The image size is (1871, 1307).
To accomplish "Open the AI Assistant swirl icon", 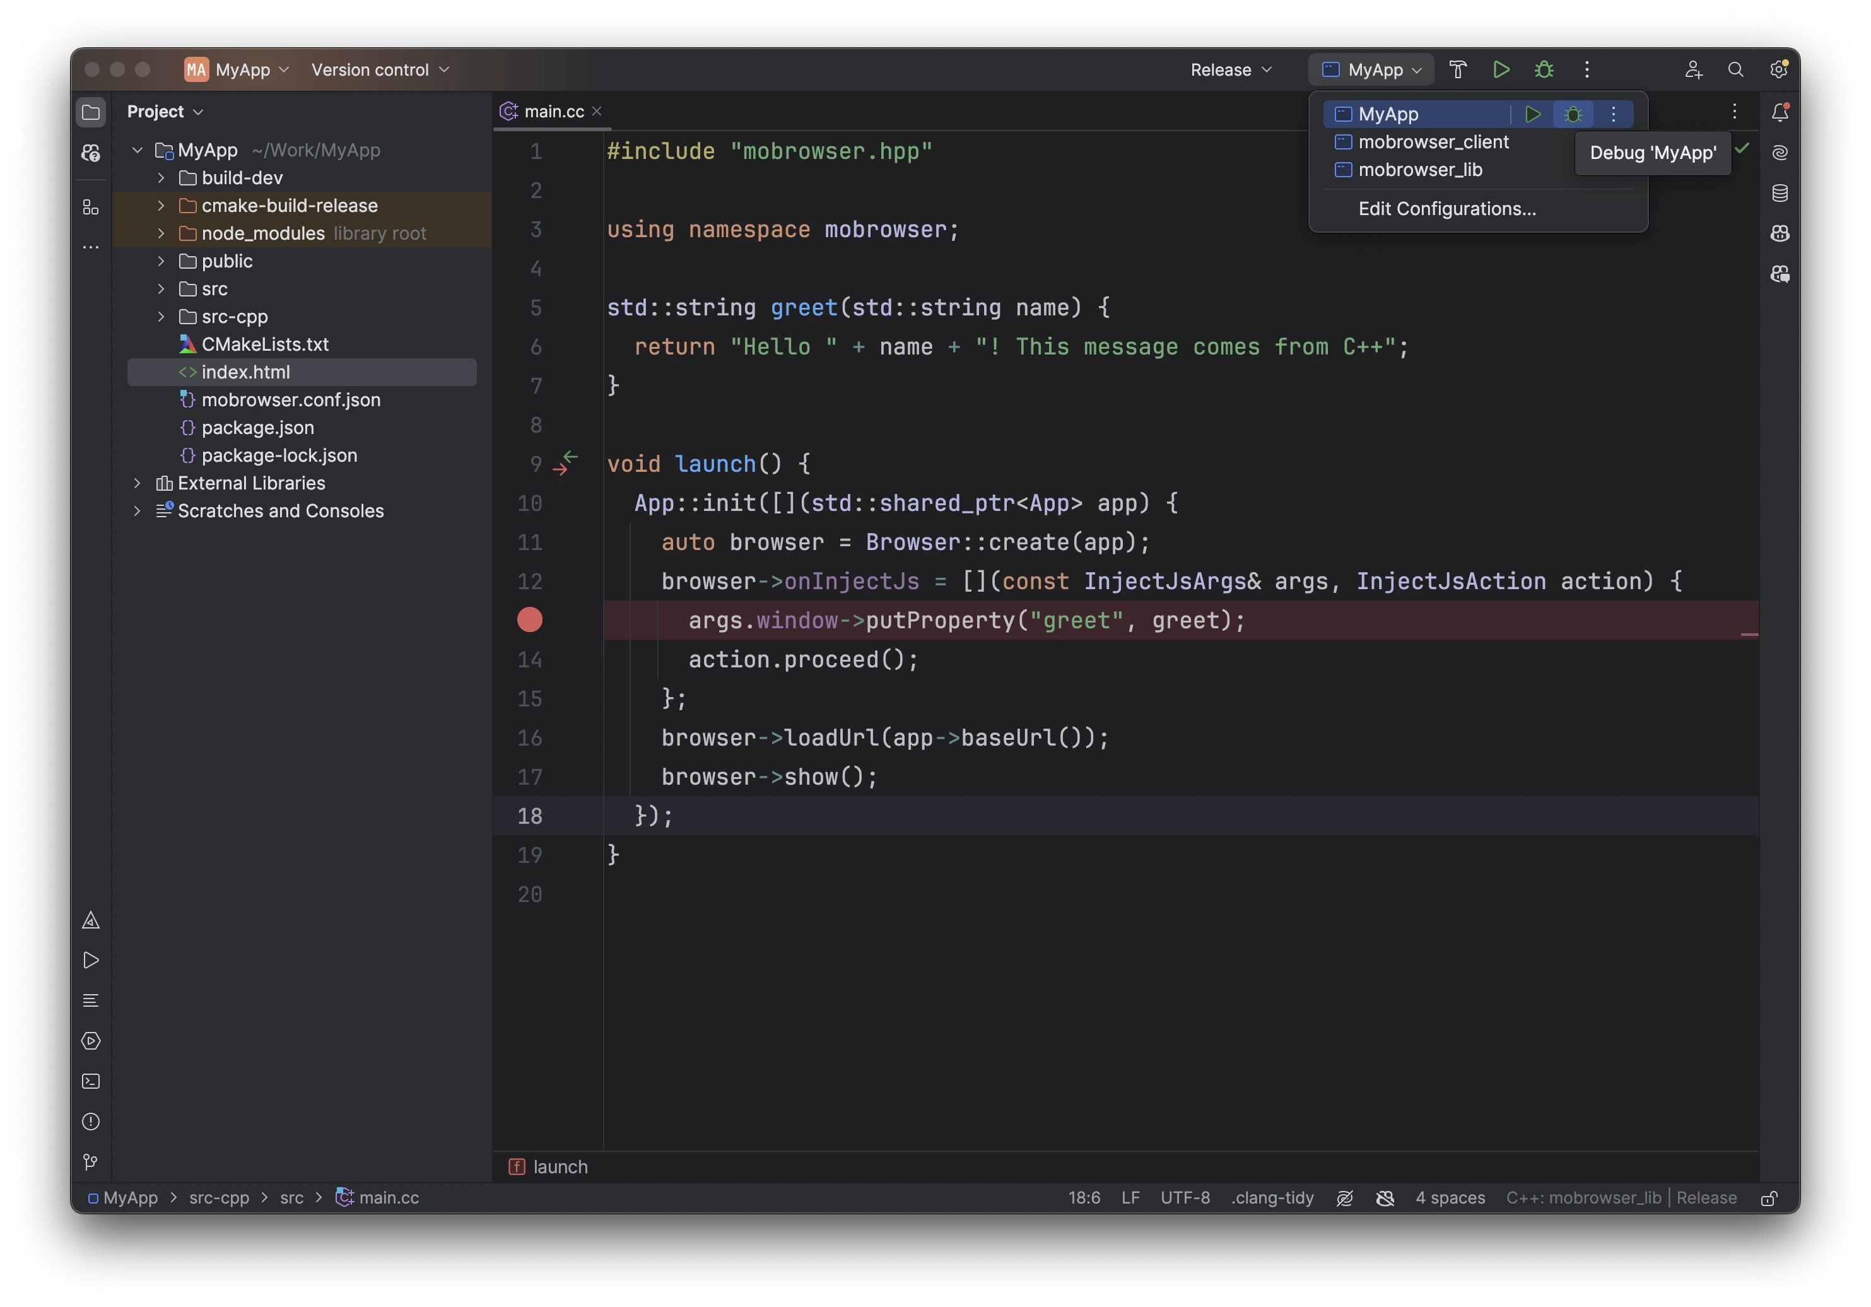I will [x=1780, y=153].
